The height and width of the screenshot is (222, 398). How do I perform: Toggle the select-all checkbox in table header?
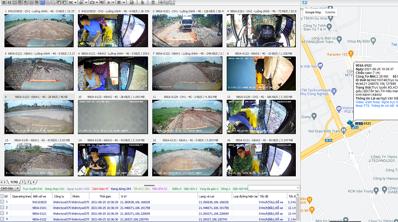coord(3,196)
